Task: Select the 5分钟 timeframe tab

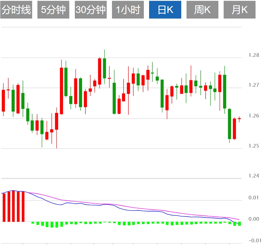Action: (53, 10)
